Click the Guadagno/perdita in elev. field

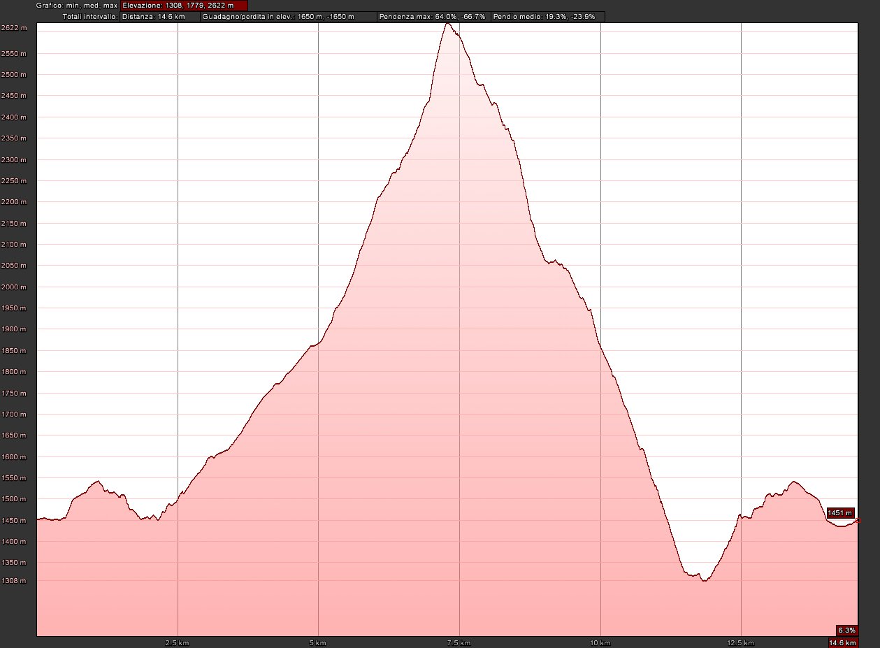[x=288, y=16]
